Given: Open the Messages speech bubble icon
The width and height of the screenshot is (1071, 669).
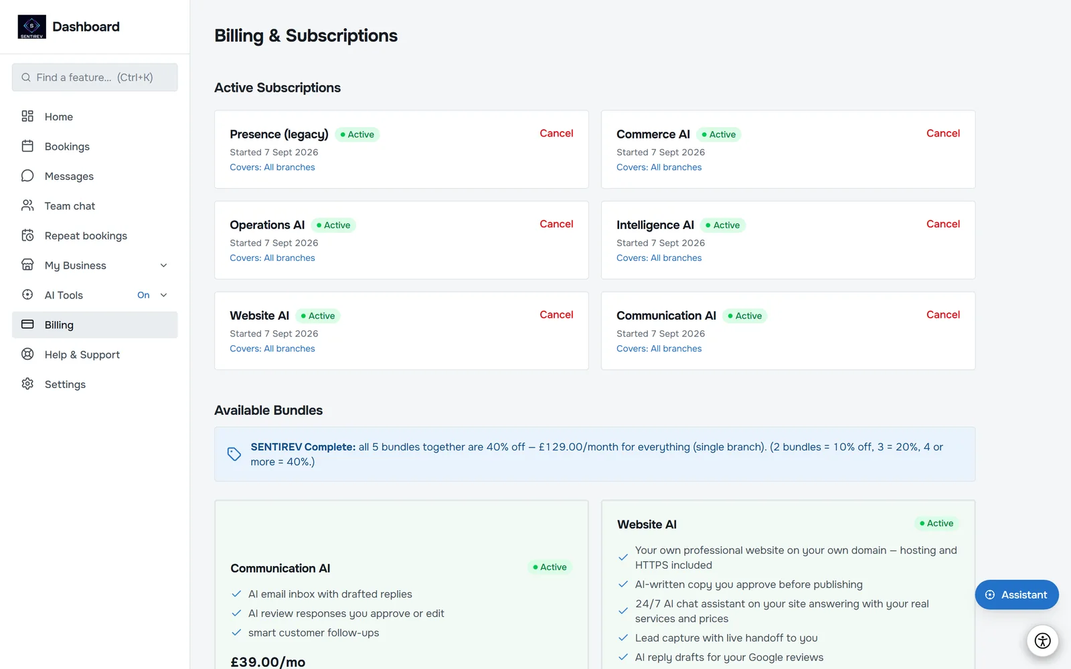Looking at the screenshot, I should [x=27, y=176].
